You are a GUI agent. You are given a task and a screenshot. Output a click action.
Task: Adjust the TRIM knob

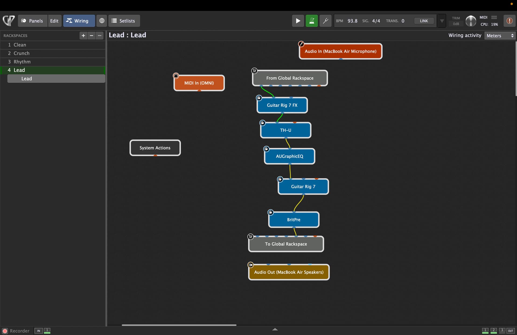(471, 21)
